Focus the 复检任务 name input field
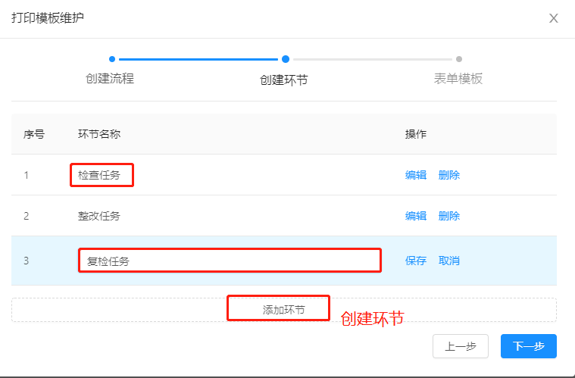The image size is (575, 378). 230,261
